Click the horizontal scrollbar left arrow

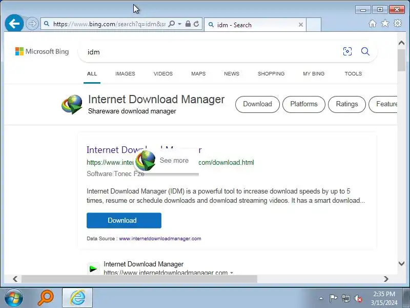[x=15, y=279]
